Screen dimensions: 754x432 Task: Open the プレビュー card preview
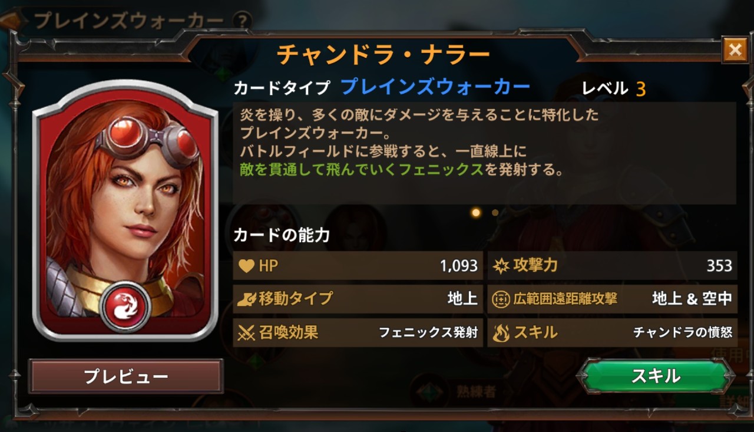126,377
